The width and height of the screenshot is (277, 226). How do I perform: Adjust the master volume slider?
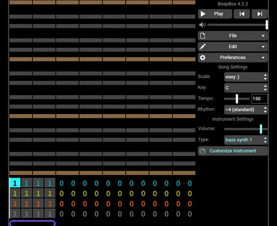pyautogui.click(x=237, y=25)
